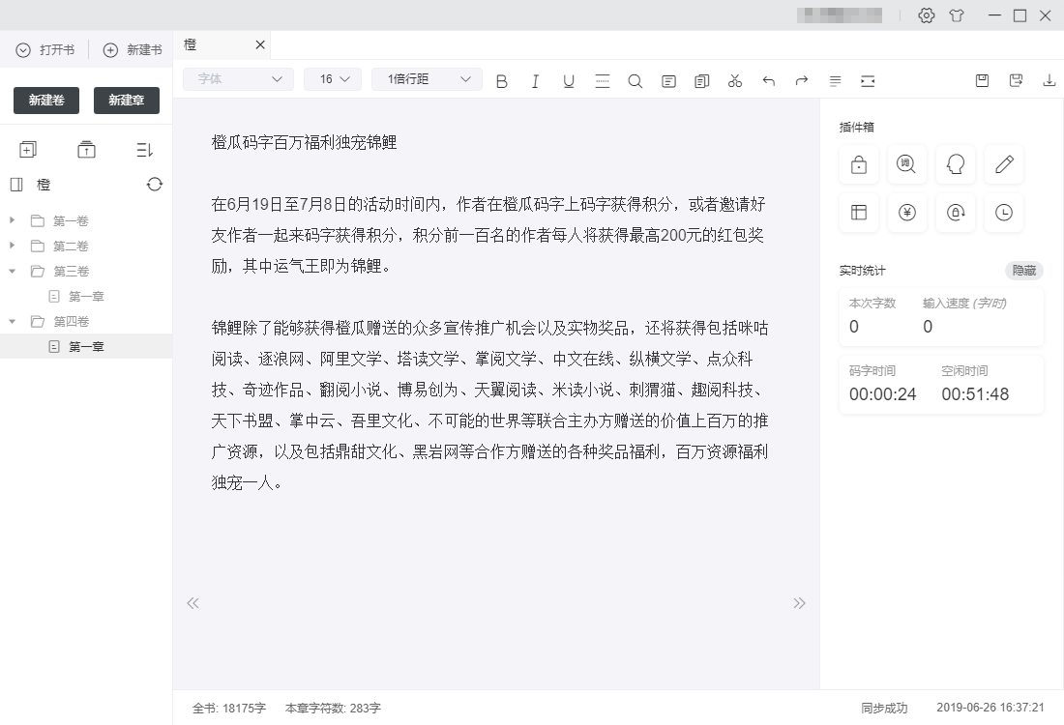1064x725 pixels.
Task: Select 第一章 under 第三卷
Action: 85,296
